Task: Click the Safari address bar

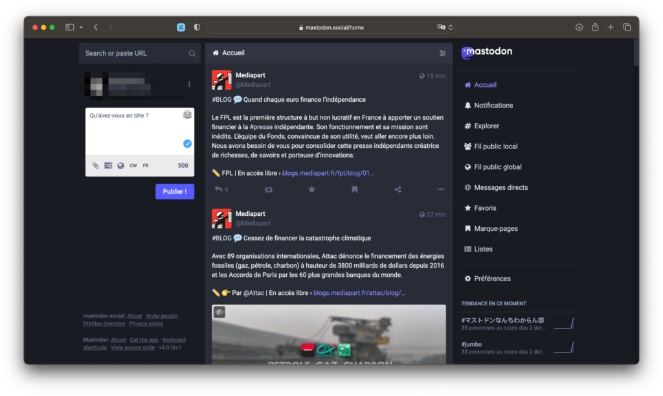Action: pyautogui.click(x=331, y=27)
